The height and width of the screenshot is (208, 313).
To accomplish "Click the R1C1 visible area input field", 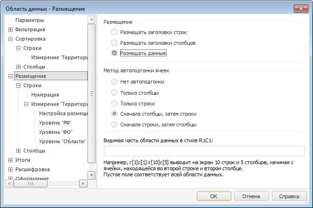I will click(x=204, y=151).
